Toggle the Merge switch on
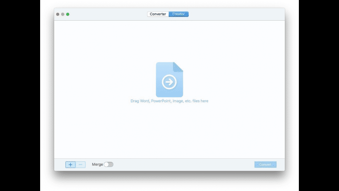This screenshot has width=339, height=191. click(109, 164)
